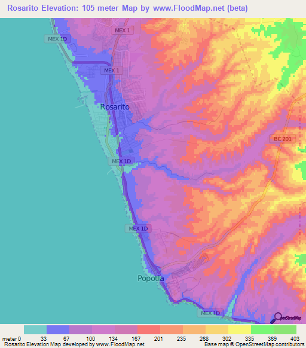Select the orange 235-268 meter legend swatch
This screenshot has width=306, height=348.
click(194, 329)
